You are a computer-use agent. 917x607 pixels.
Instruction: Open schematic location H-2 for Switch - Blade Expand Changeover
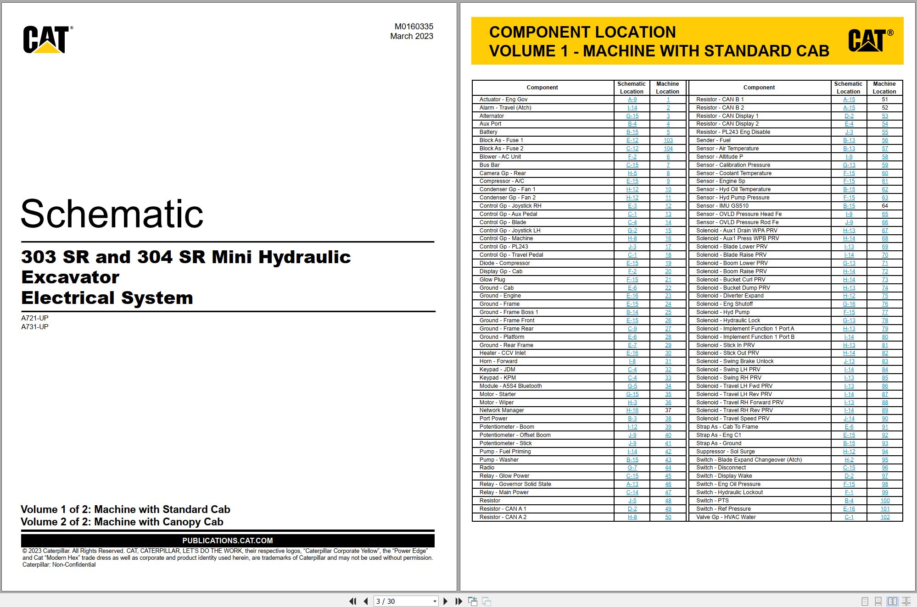(x=849, y=460)
